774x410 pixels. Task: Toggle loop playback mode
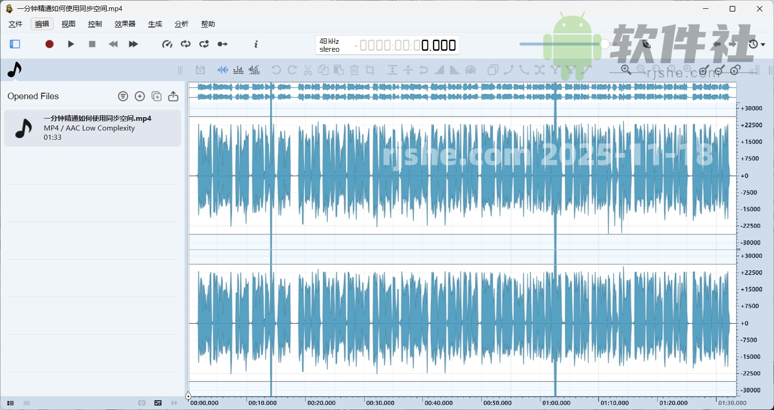pyautogui.click(x=186, y=44)
